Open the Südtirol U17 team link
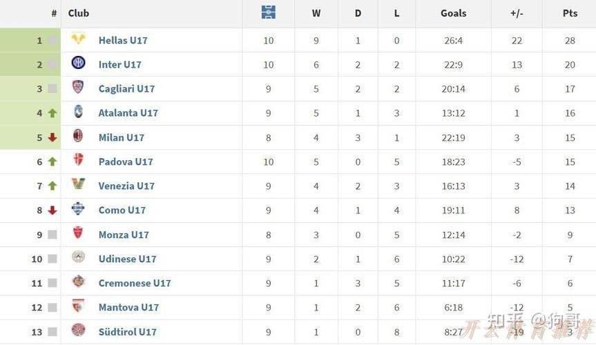The height and width of the screenshot is (345, 596). (127, 332)
